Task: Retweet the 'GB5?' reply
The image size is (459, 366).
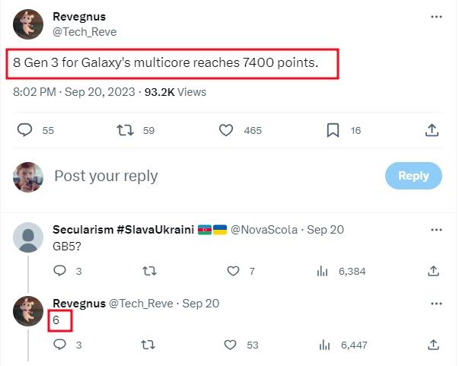Action: click(150, 270)
